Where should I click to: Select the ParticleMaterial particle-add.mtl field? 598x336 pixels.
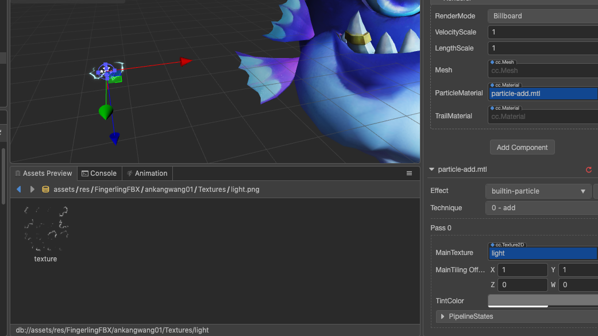(543, 94)
